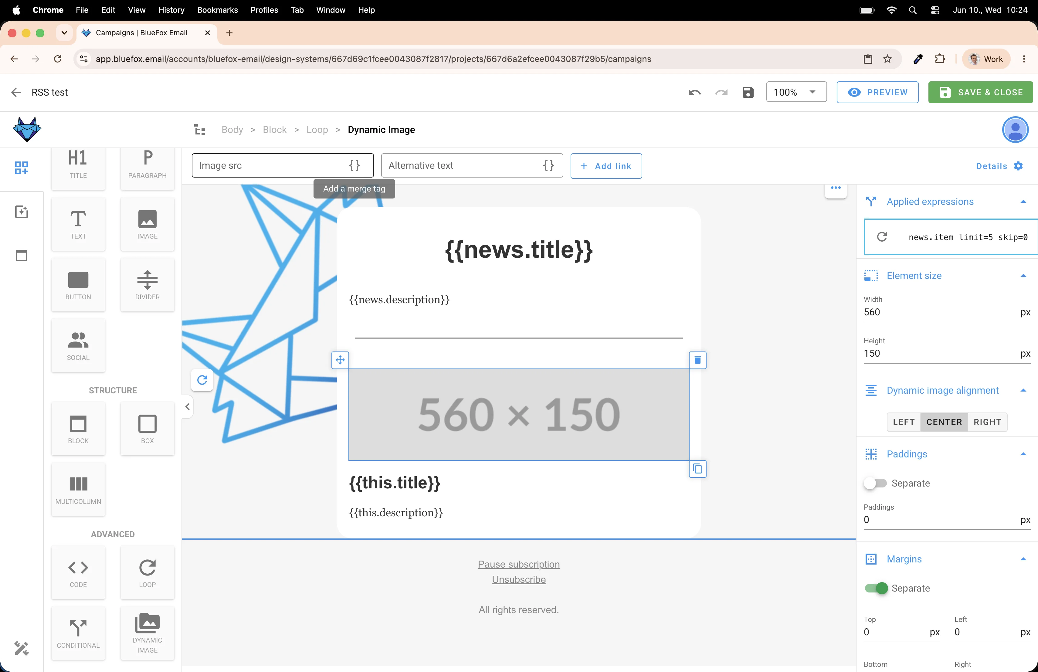Add the Multicolumn structure element

coord(78,489)
